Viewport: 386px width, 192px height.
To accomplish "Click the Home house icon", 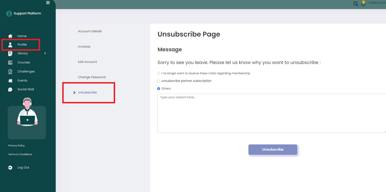I will [x=10, y=36].
